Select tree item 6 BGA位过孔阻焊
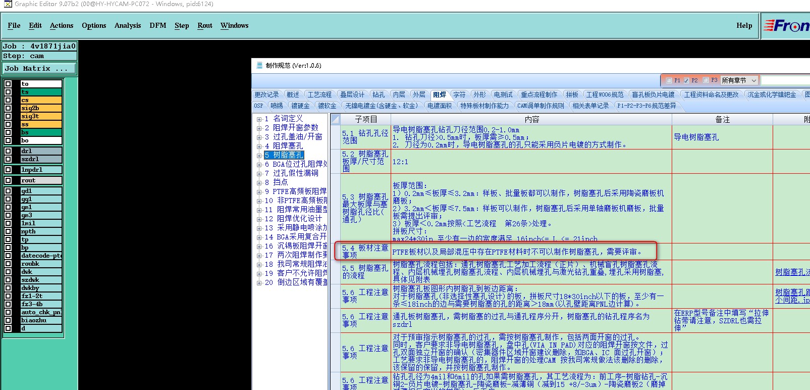The height and width of the screenshot is (390, 810). [296, 164]
